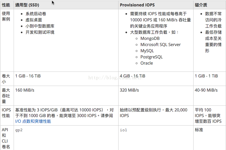Click the 虚拟桌面 bullet item
226x150 pixels.
[x=34, y=20]
